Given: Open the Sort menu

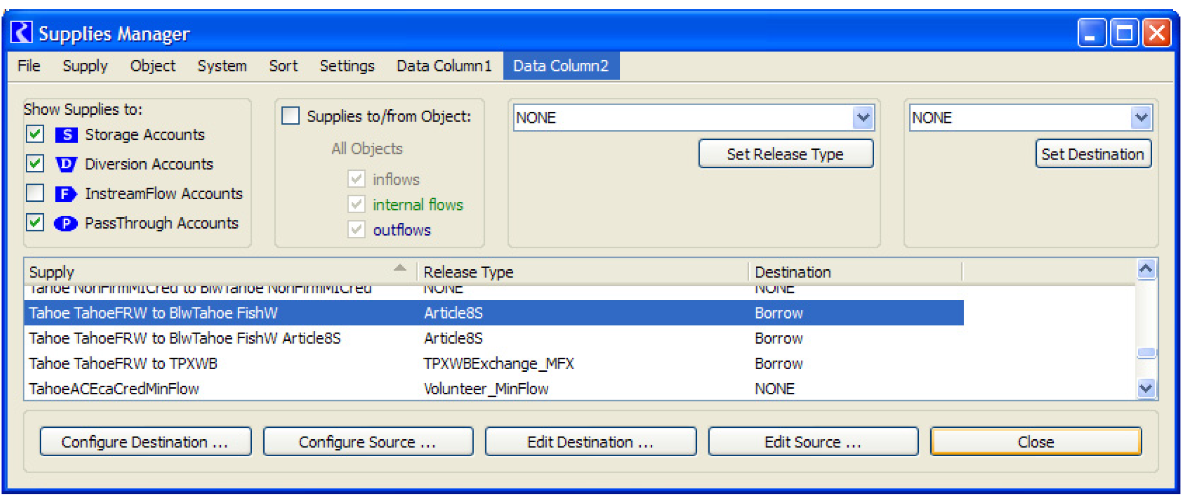Looking at the screenshot, I should 283,66.
